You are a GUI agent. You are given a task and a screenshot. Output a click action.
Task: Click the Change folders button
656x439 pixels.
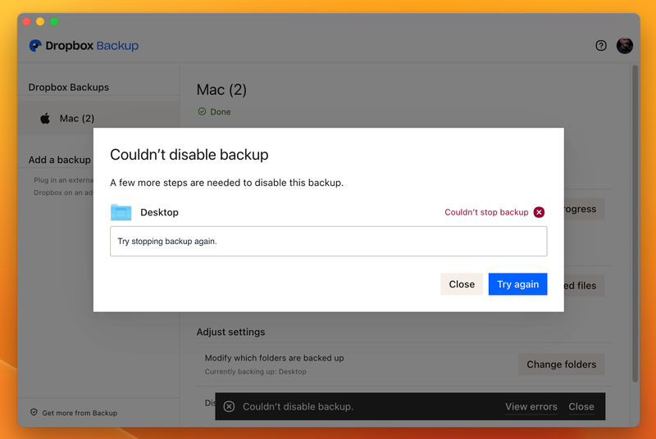pyautogui.click(x=561, y=364)
